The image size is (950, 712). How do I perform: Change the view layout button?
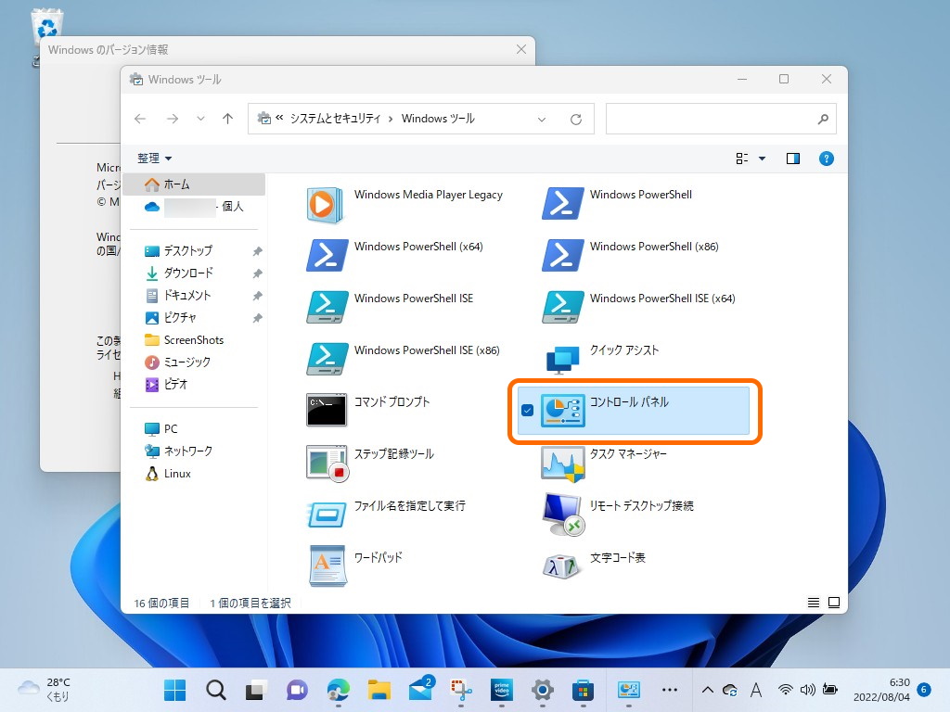tap(741, 159)
